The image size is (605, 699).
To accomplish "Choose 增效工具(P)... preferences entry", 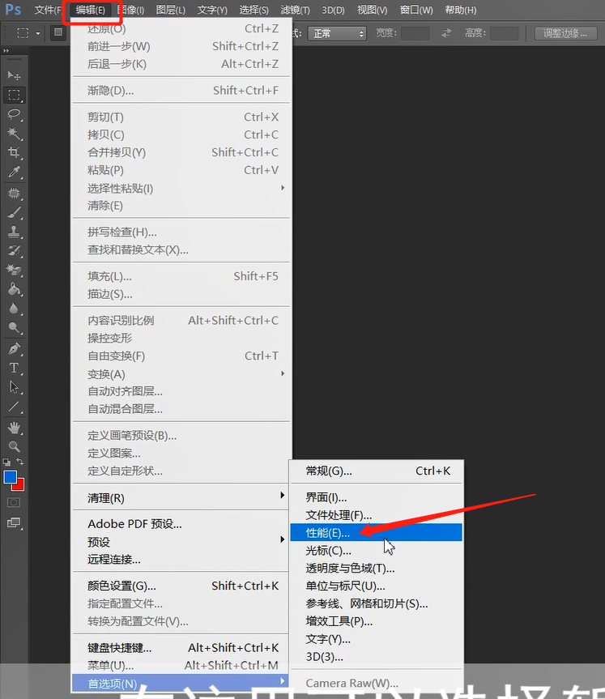I will click(x=376, y=620).
